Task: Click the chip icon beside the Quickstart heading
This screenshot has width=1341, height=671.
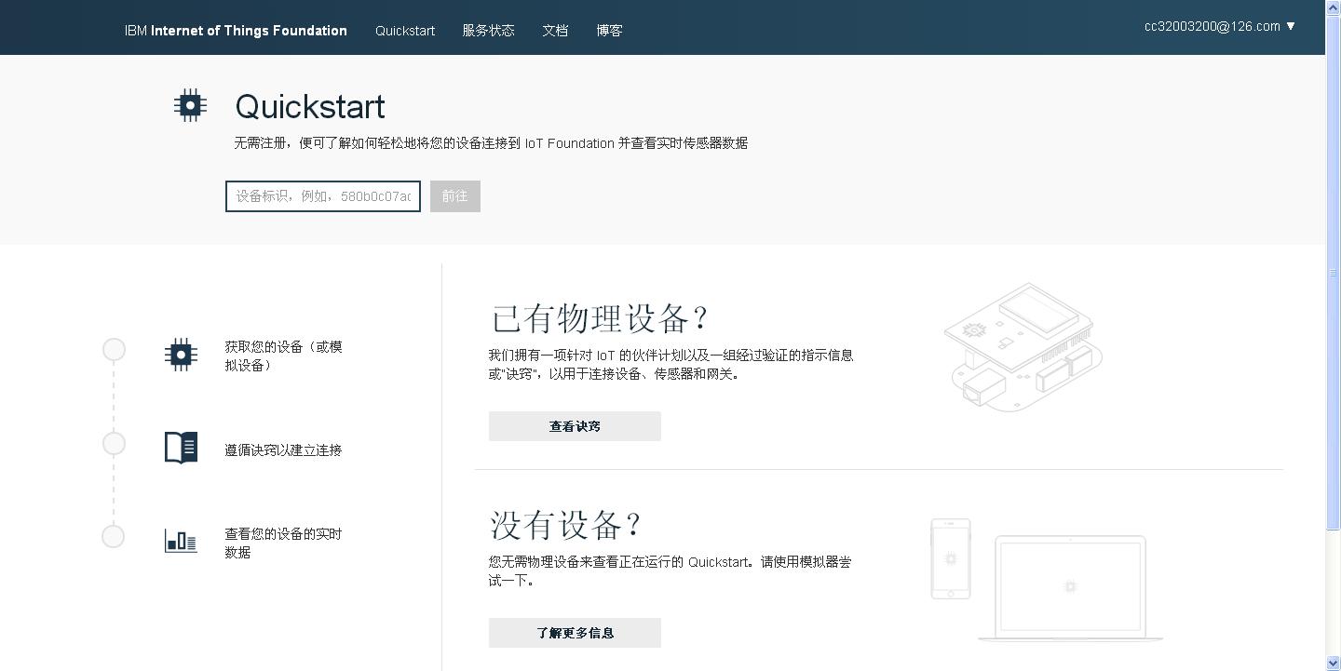Action: point(190,105)
